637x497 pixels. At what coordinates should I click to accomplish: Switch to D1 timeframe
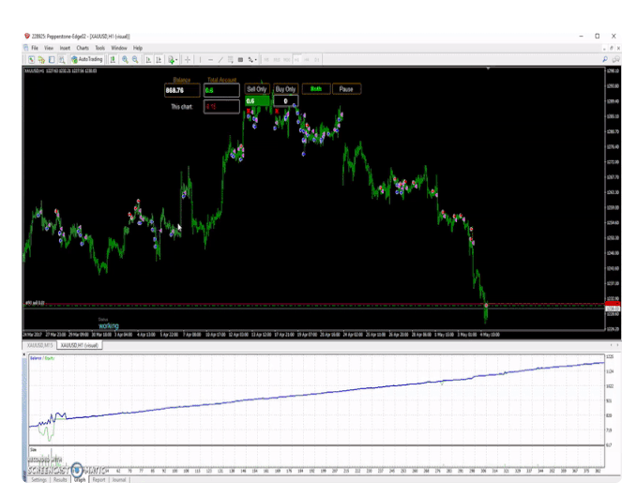(317, 60)
